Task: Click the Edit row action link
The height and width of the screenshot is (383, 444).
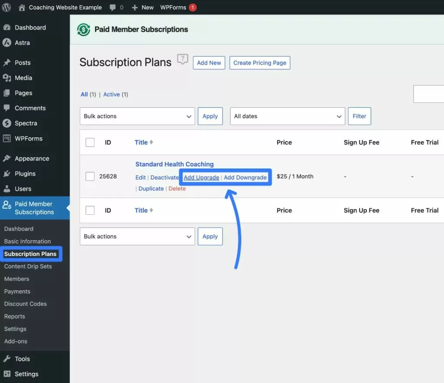Action: coord(140,177)
